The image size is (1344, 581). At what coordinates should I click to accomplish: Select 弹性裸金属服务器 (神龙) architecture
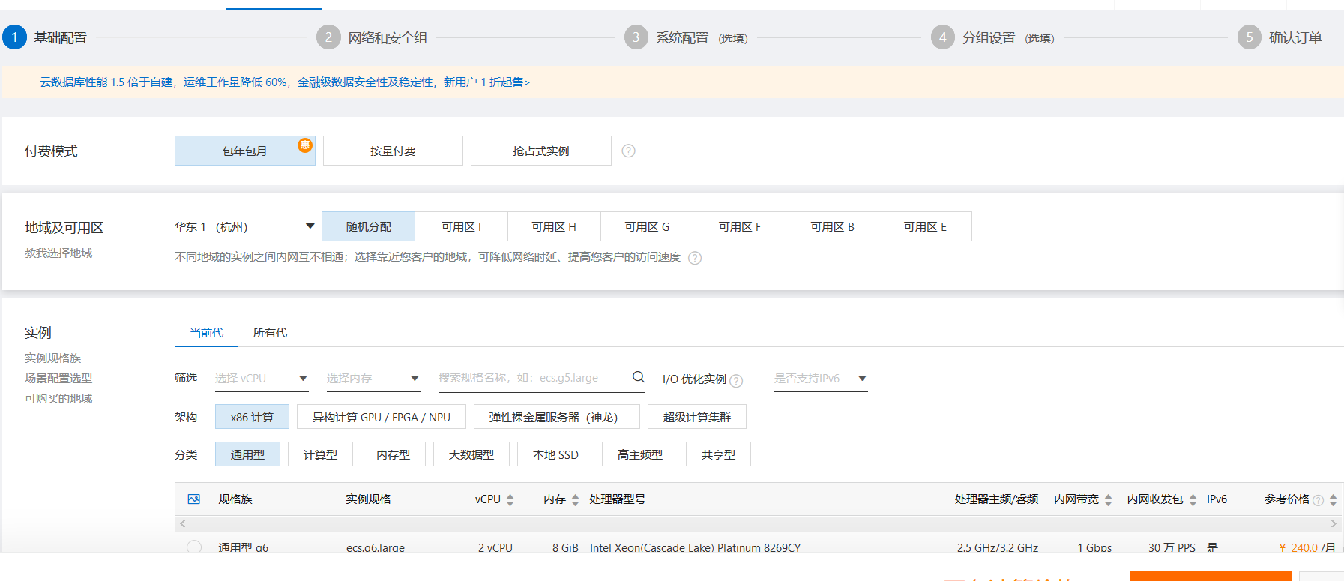pyautogui.click(x=556, y=417)
